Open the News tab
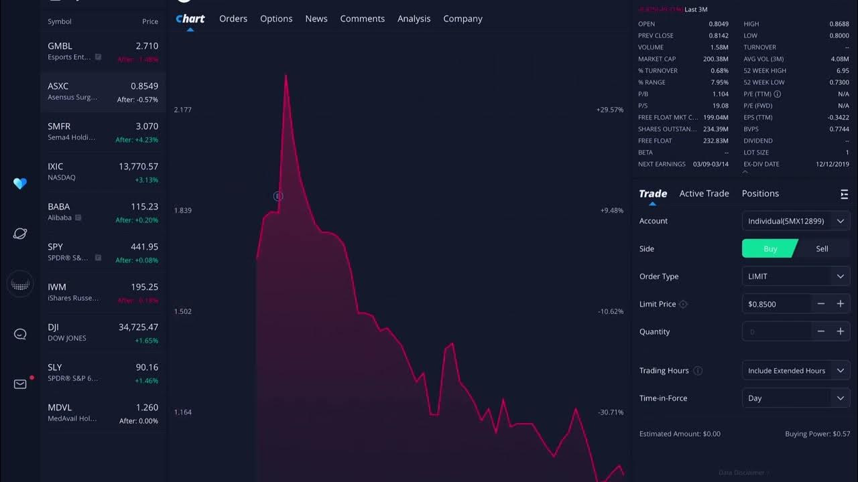 tap(316, 19)
